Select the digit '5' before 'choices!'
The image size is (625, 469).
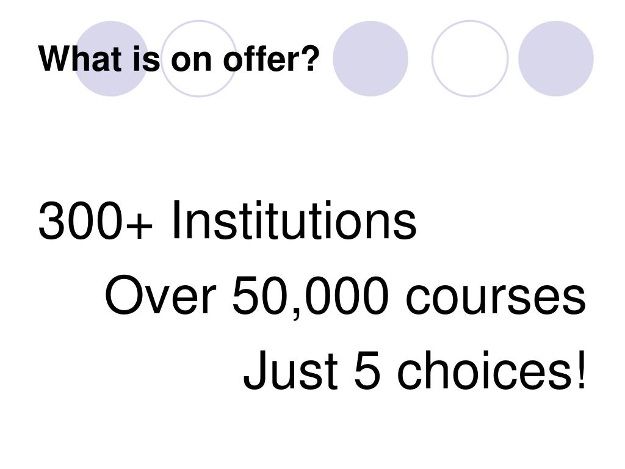point(367,369)
